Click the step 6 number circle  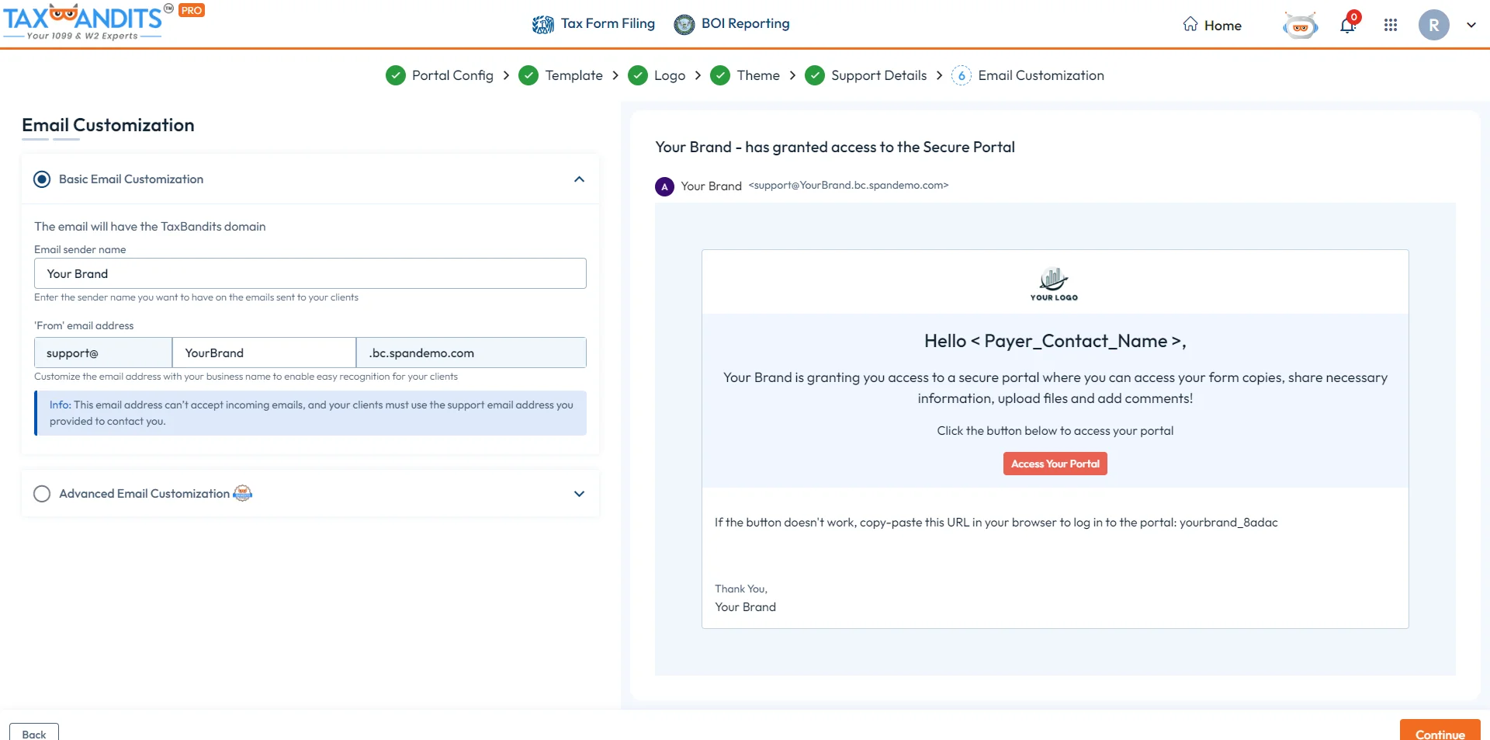coord(962,75)
